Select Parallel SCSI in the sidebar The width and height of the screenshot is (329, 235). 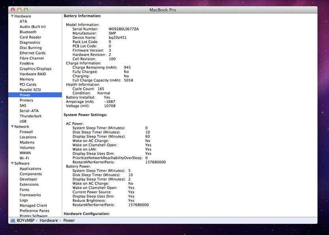click(x=30, y=90)
